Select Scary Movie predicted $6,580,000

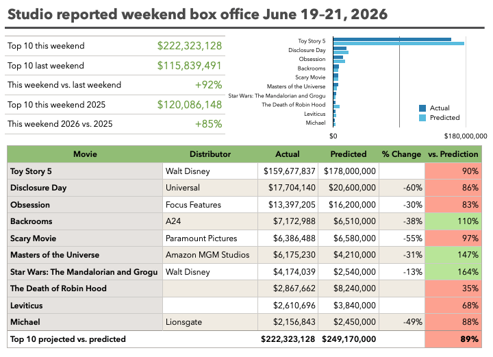(x=349, y=238)
